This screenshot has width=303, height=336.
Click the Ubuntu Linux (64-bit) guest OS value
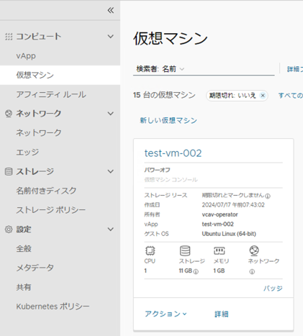229,234
